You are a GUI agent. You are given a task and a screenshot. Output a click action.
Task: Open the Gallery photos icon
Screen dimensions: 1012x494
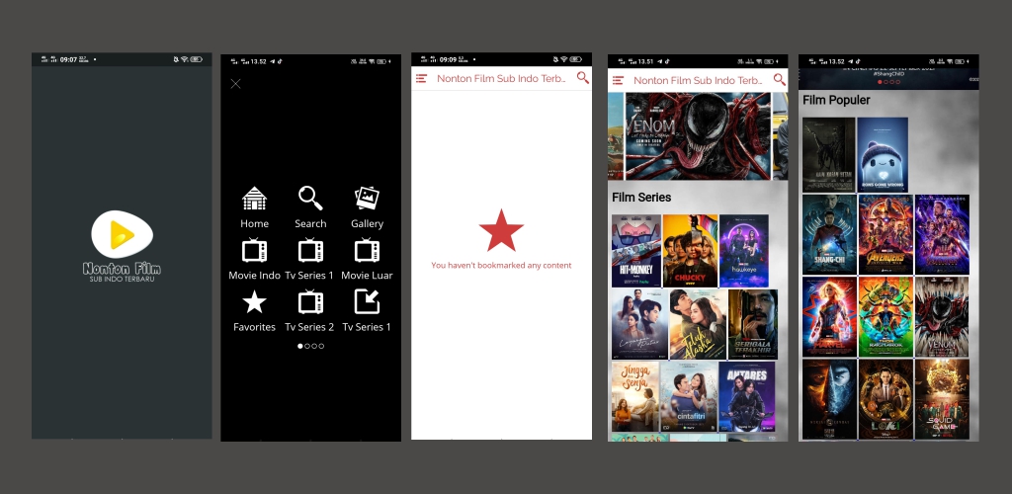367,198
